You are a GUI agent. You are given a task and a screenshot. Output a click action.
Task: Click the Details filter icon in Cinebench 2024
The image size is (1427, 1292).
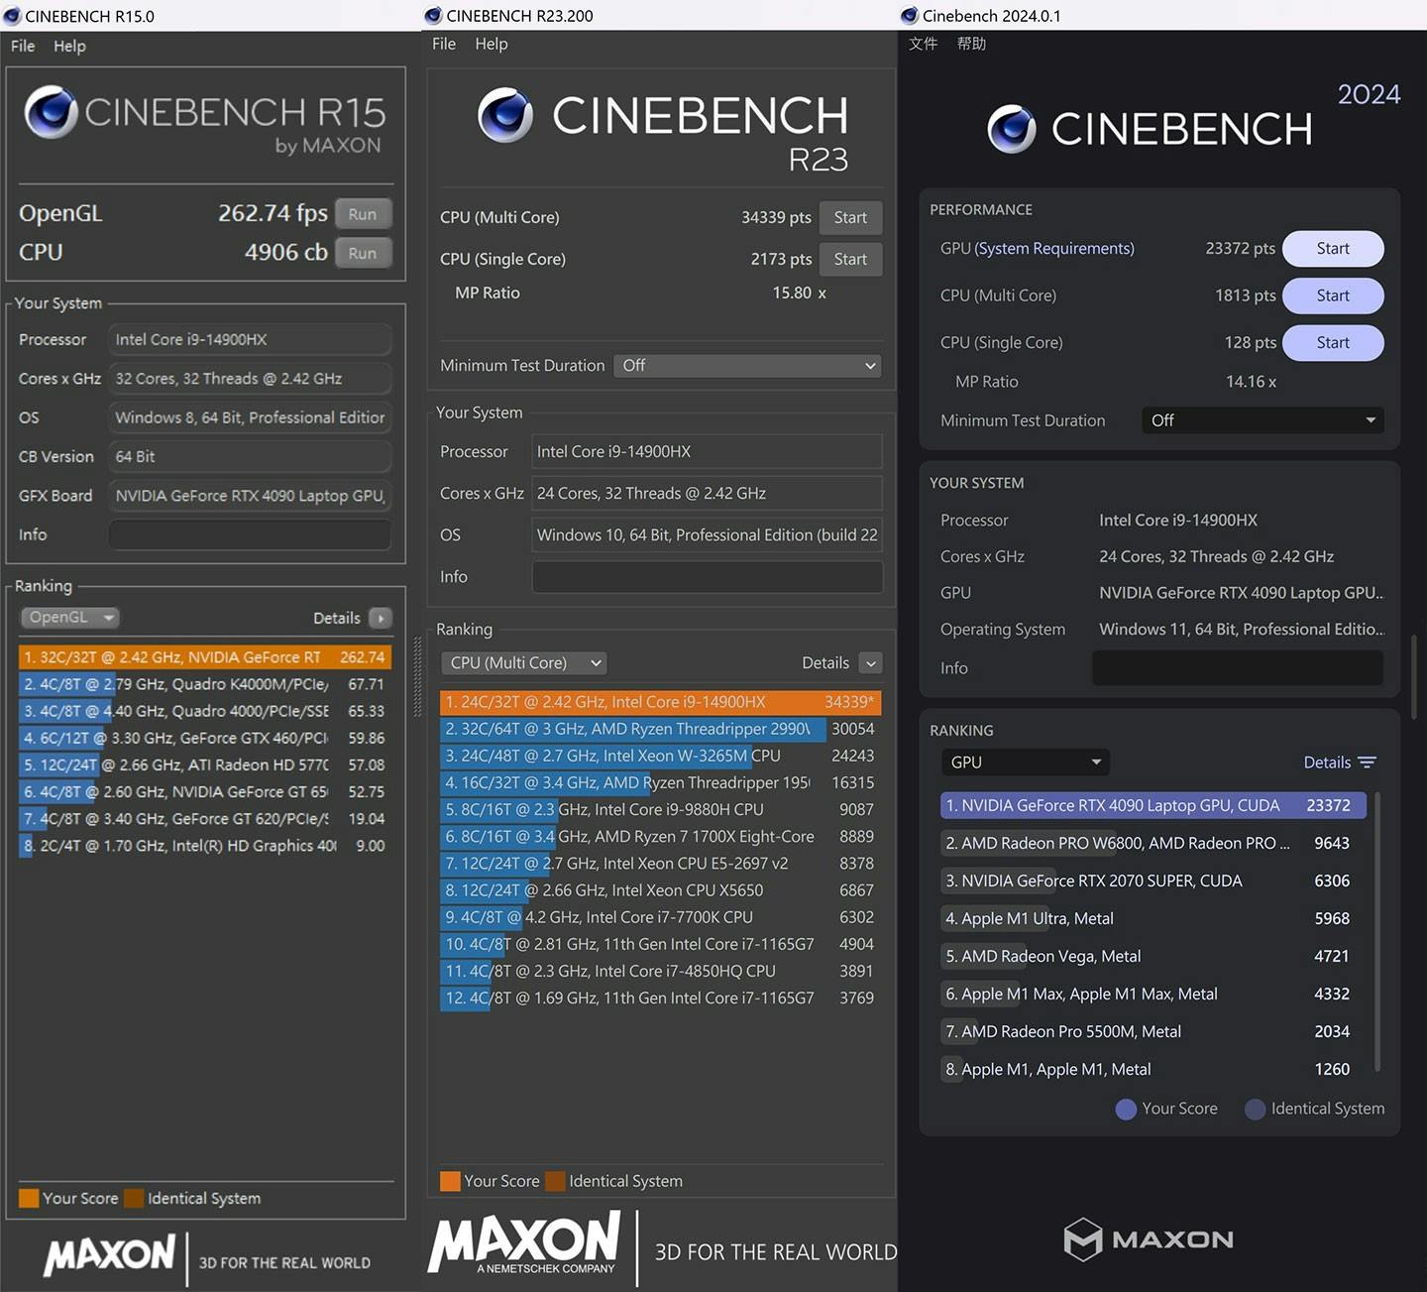(1368, 763)
